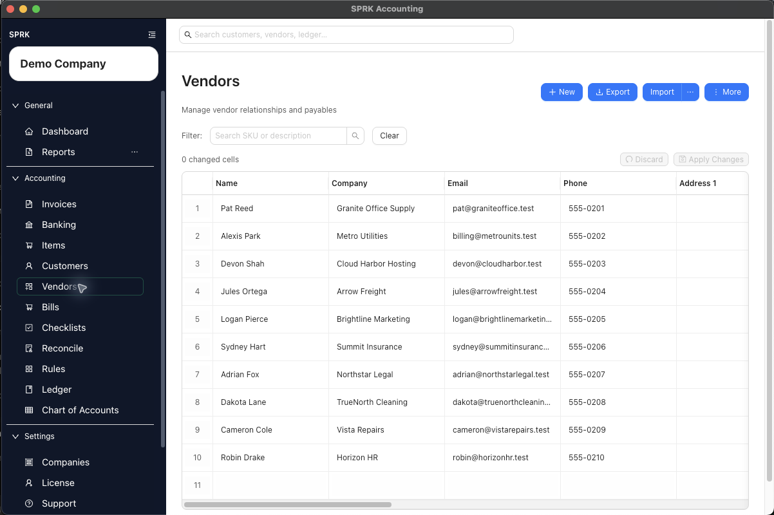Screen dimensions: 774x515
Task: Click the Company column header
Action: coord(386,183)
